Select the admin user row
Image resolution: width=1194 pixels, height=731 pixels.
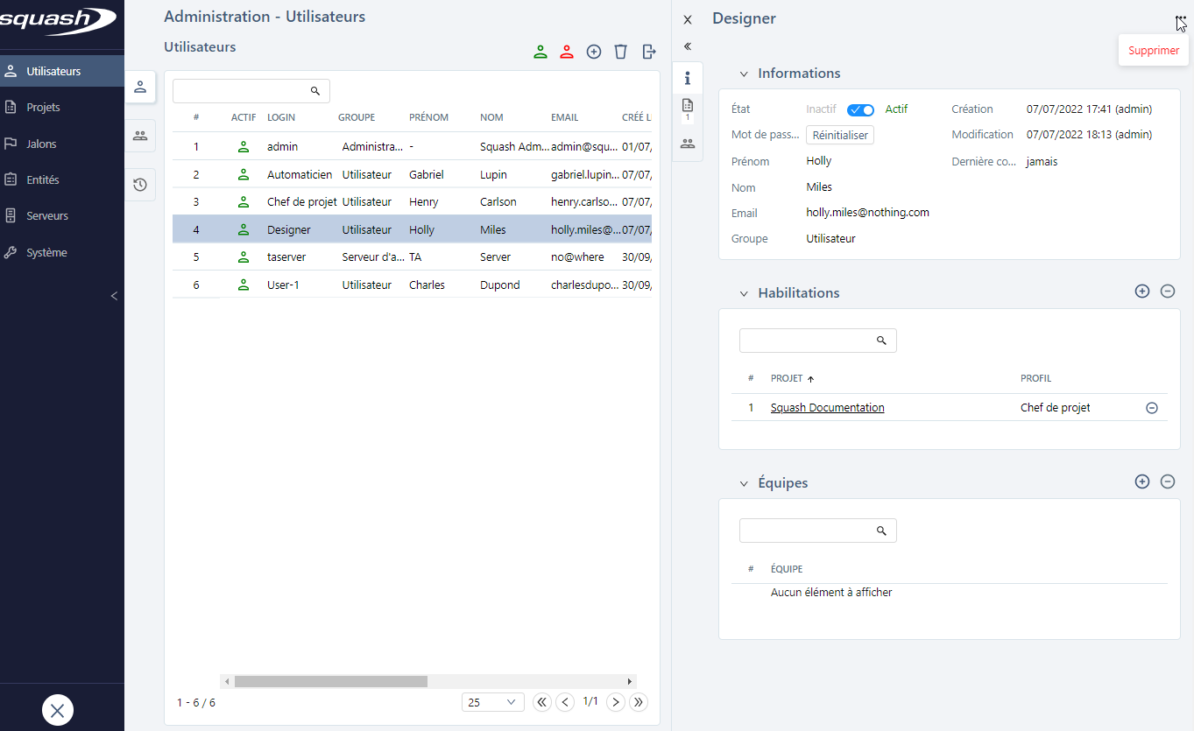[412, 146]
